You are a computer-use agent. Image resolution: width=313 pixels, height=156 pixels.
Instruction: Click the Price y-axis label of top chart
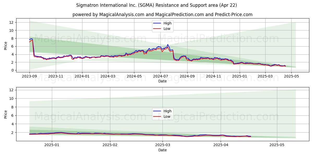pos(6,45)
